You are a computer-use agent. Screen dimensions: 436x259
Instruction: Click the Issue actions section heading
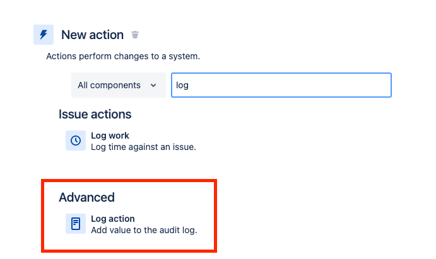95,114
